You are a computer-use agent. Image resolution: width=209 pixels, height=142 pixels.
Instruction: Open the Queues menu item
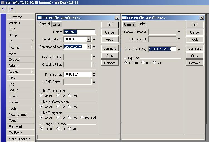click(14, 60)
